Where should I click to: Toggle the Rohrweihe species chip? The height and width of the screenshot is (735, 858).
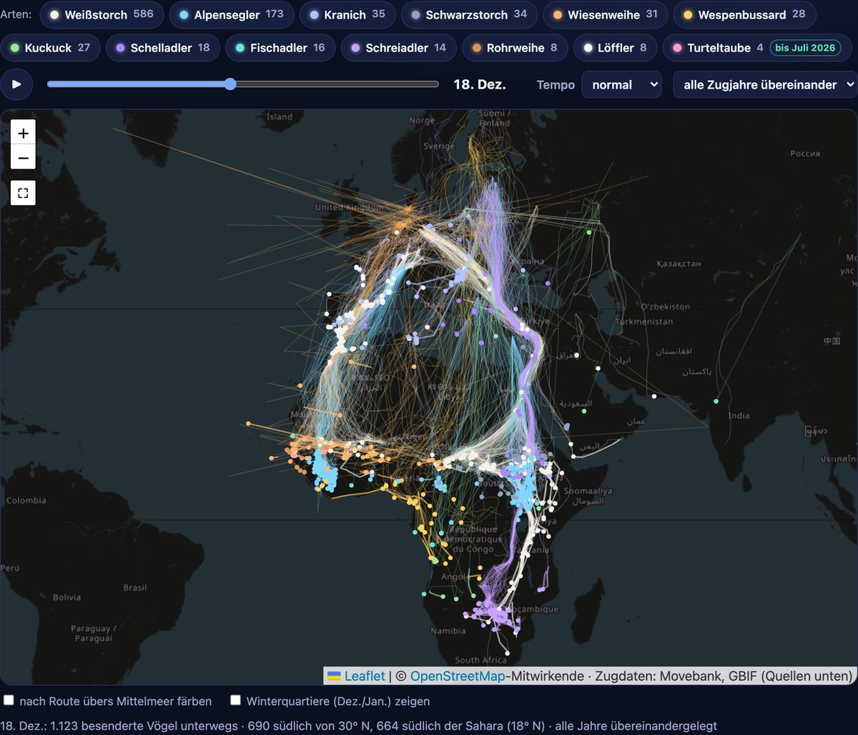515,48
